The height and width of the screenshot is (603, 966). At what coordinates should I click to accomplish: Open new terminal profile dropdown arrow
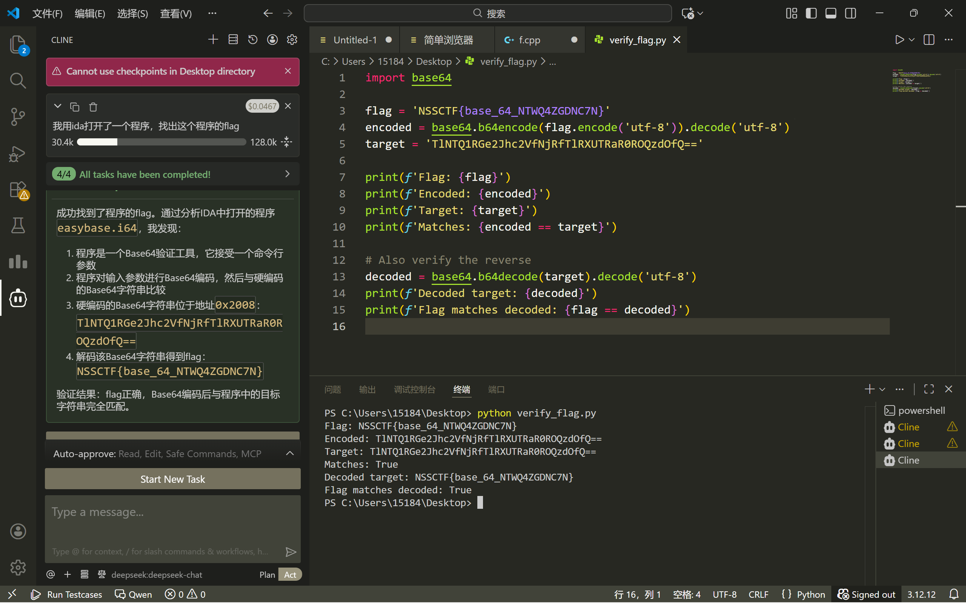pyautogui.click(x=883, y=389)
